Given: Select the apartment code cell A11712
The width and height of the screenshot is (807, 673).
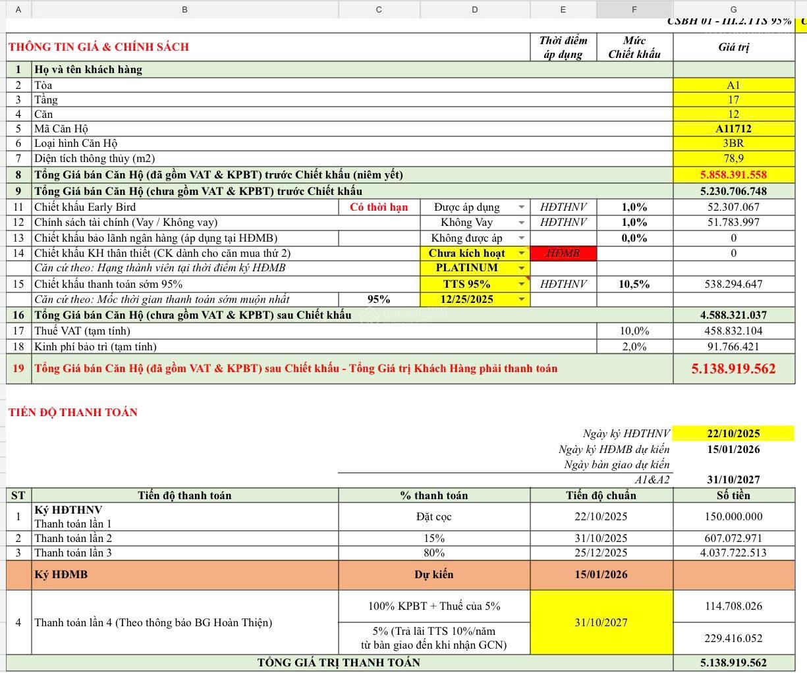Looking at the screenshot, I should click(733, 129).
